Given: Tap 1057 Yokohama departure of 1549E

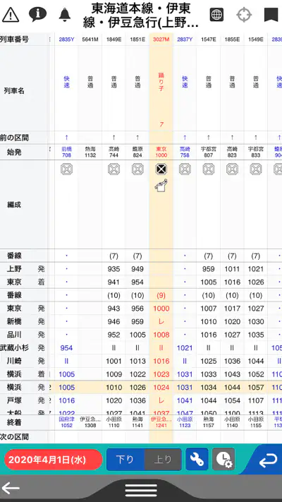Looking at the screenshot, I should click(x=256, y=388).
